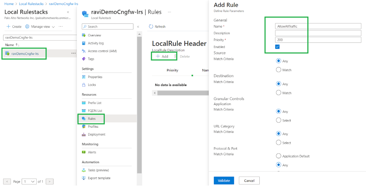This screenshot has width=366, height=190.
Task: Collapse the resource menu with chevron
Action: pos(138,27)
